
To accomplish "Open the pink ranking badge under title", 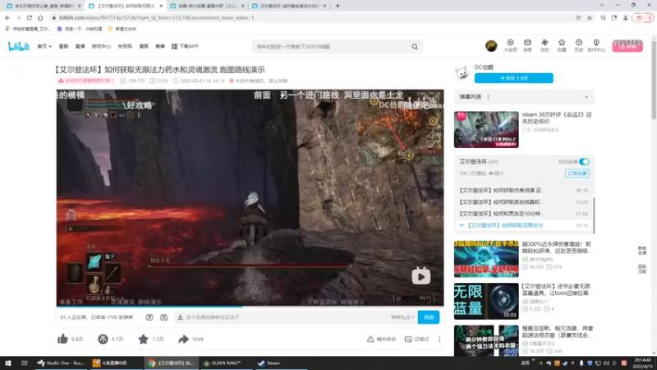I will [86, 81].
